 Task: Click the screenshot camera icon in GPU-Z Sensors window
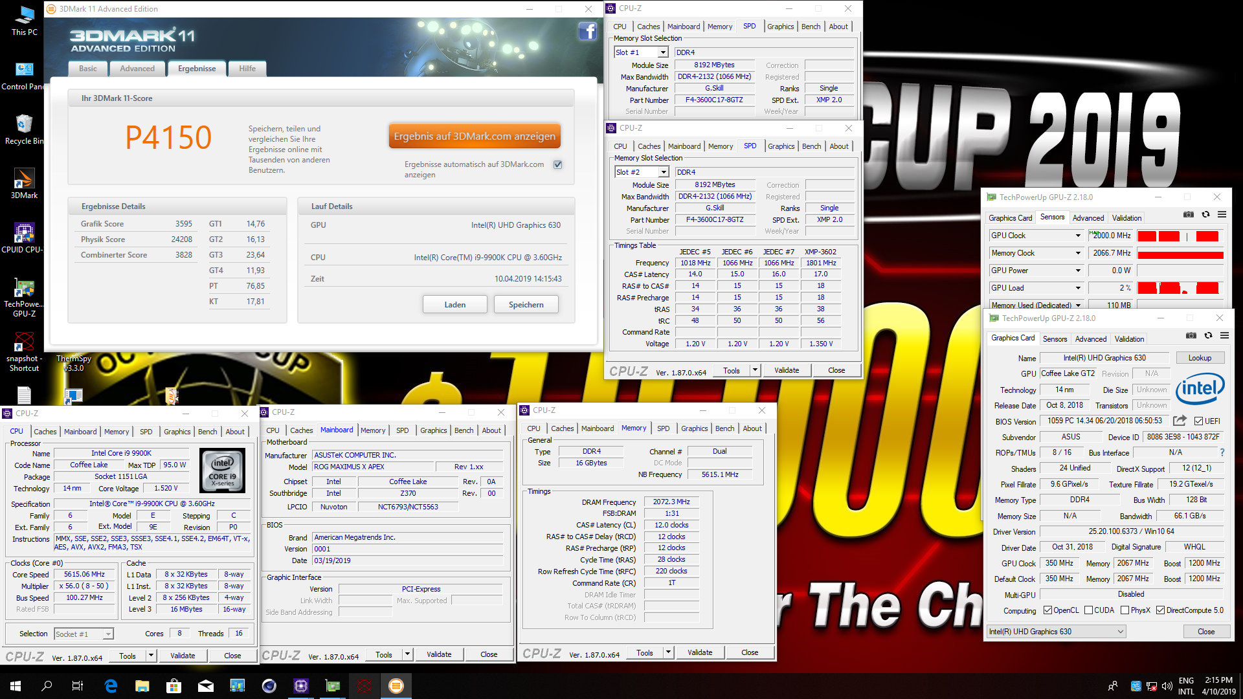(1189, 214)
